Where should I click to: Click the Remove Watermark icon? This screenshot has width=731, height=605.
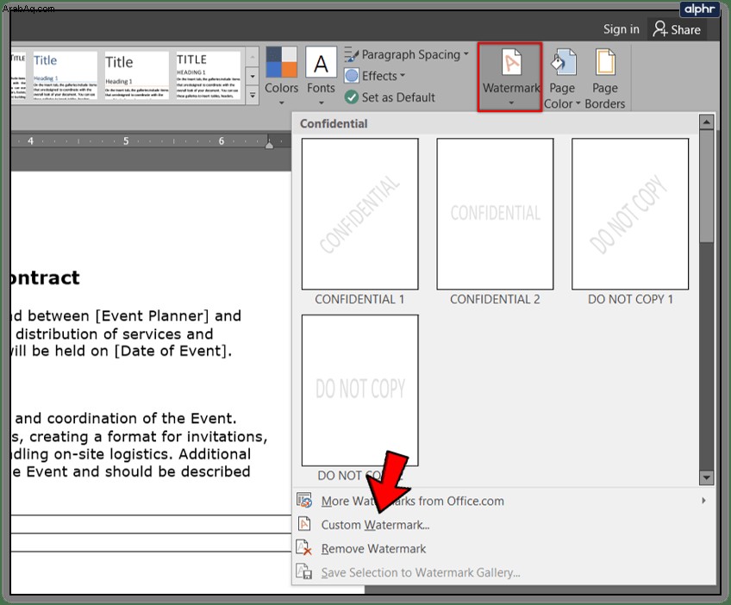(304, 548)
